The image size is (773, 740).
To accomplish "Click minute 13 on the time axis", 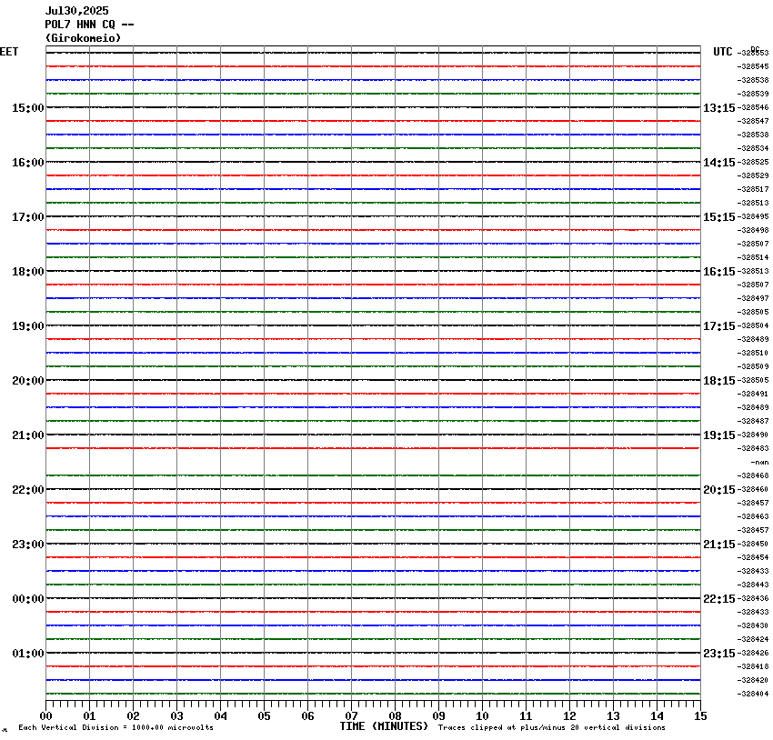I will click(613, 716).
